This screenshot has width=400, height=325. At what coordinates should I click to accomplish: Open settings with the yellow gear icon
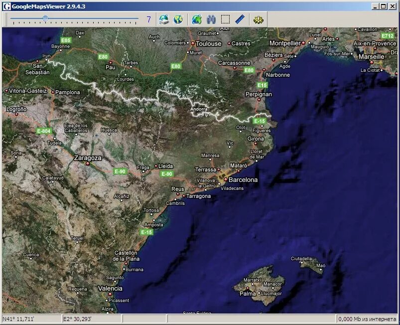(258, 19)
